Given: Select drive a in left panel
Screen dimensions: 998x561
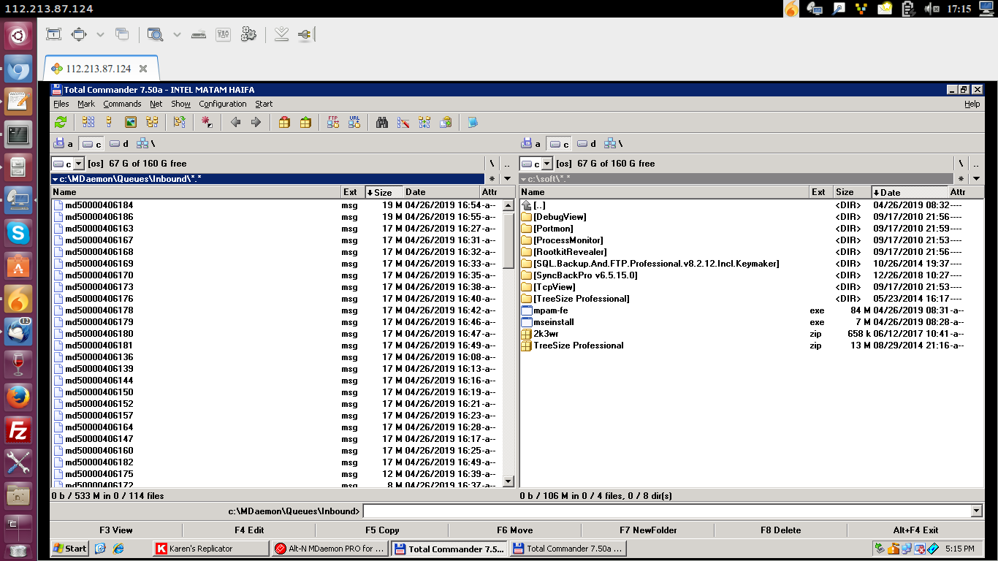Looking at the screenshot, I should [64, 144].
